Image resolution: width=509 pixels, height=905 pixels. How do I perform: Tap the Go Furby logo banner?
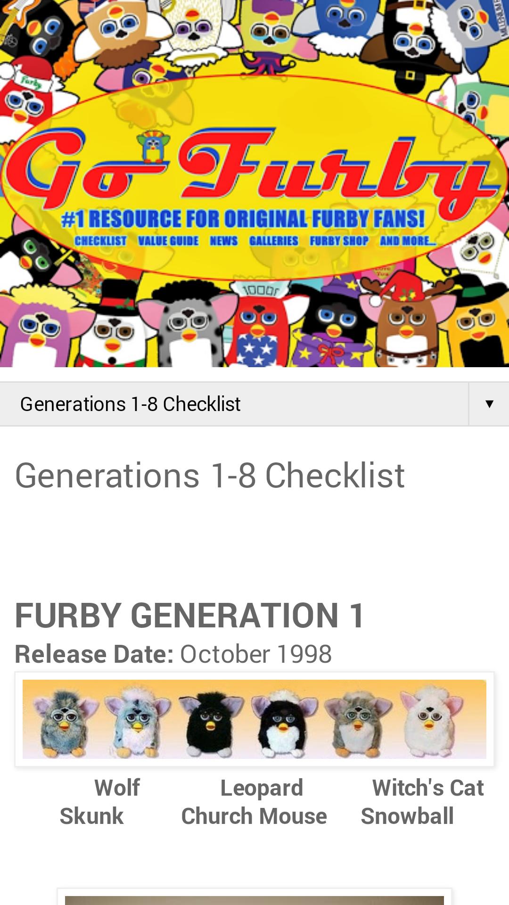click(254, 183)
